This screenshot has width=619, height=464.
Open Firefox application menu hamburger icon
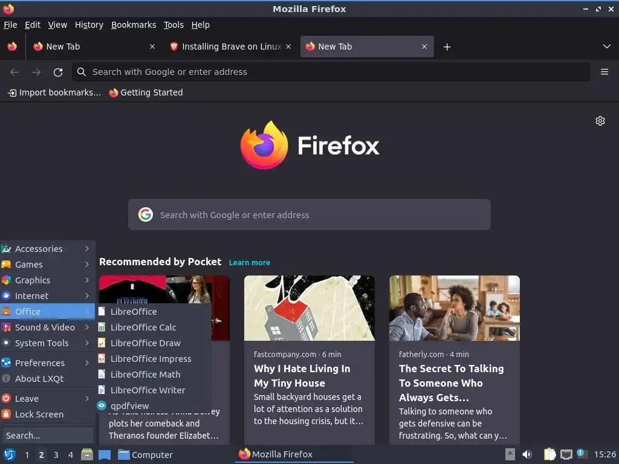click(604, 72)
